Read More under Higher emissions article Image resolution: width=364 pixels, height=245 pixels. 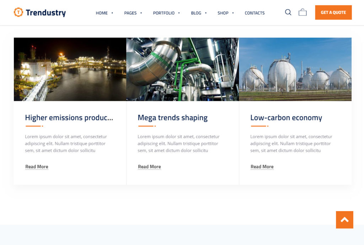pyautogui.click(x=37, y=167)
